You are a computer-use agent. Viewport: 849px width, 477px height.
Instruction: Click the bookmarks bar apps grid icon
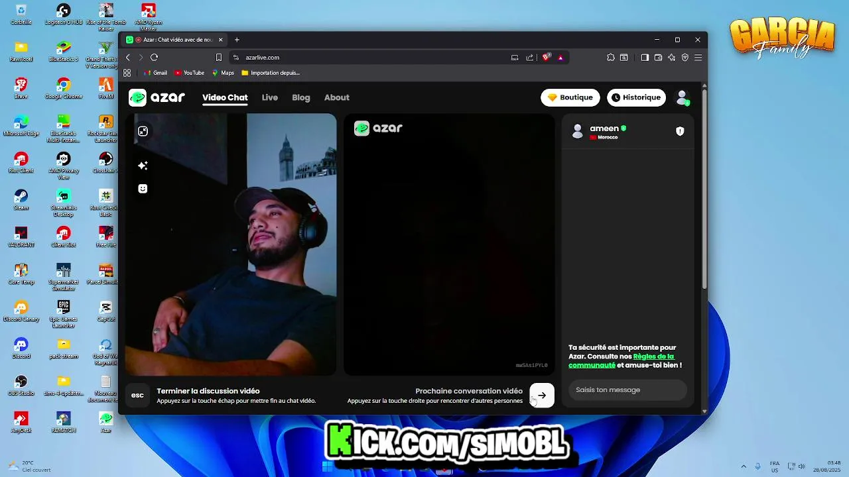pos(127,73)
